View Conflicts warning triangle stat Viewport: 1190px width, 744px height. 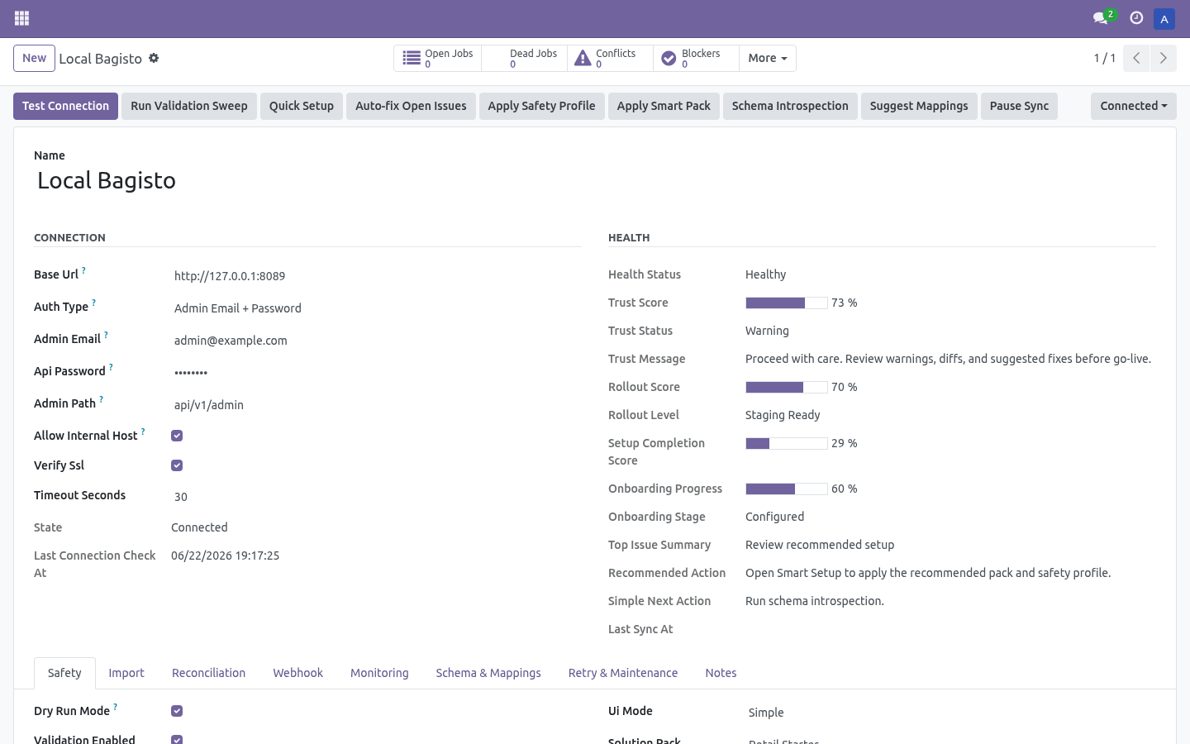pyautogui.click(x=583, y=58)
